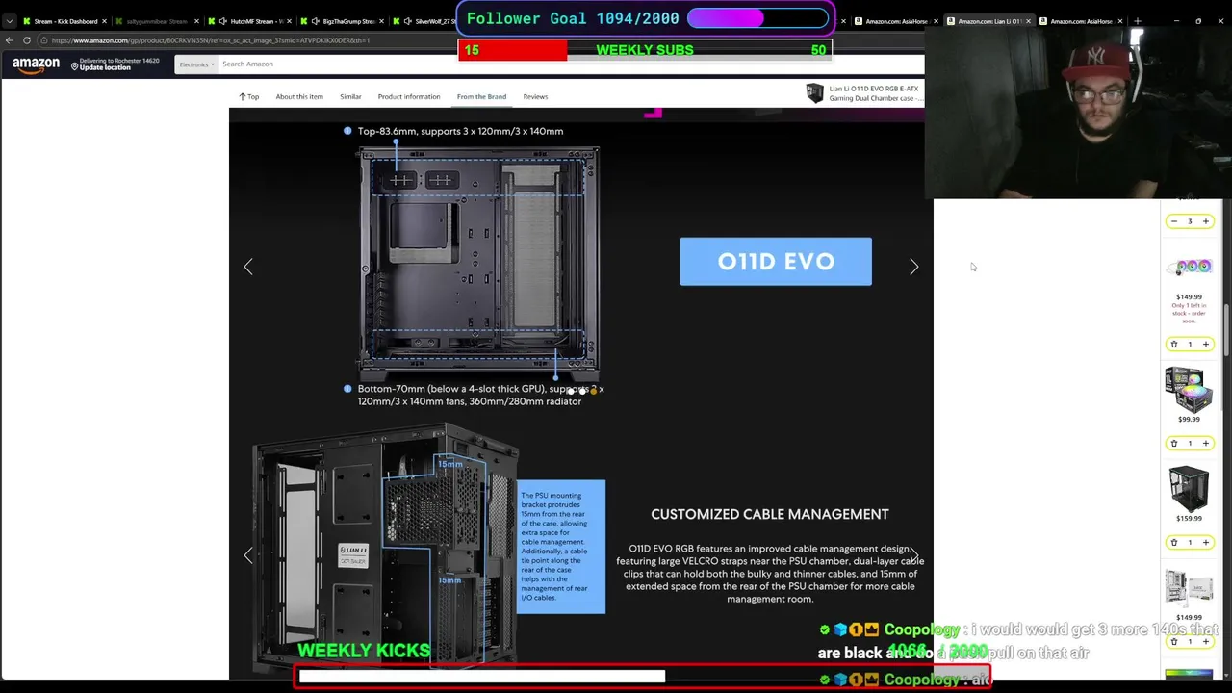Screen dimensions: 1232x693
Task: Mute icon on HutchMF Stream tab
Action: point(223,21)
